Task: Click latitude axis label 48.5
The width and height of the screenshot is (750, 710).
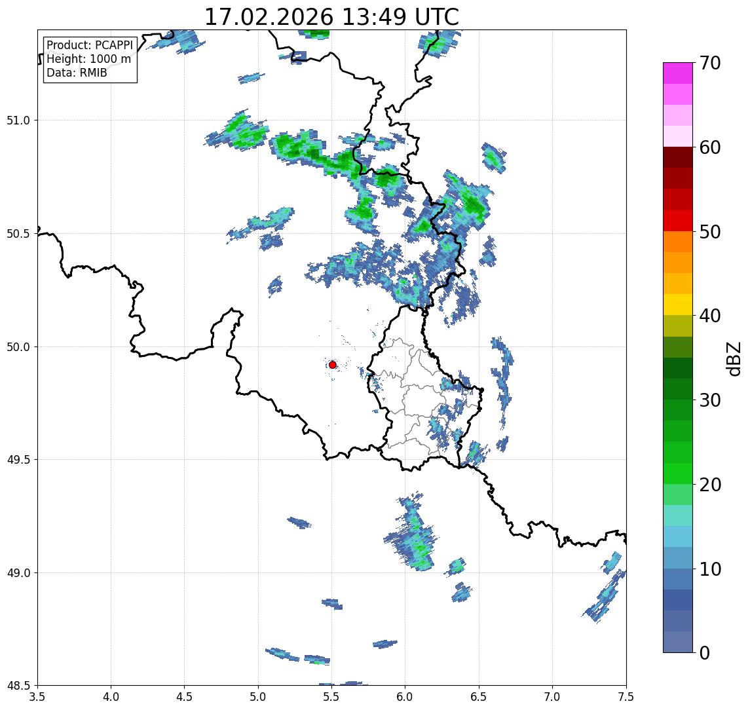Action: point(18,686)
